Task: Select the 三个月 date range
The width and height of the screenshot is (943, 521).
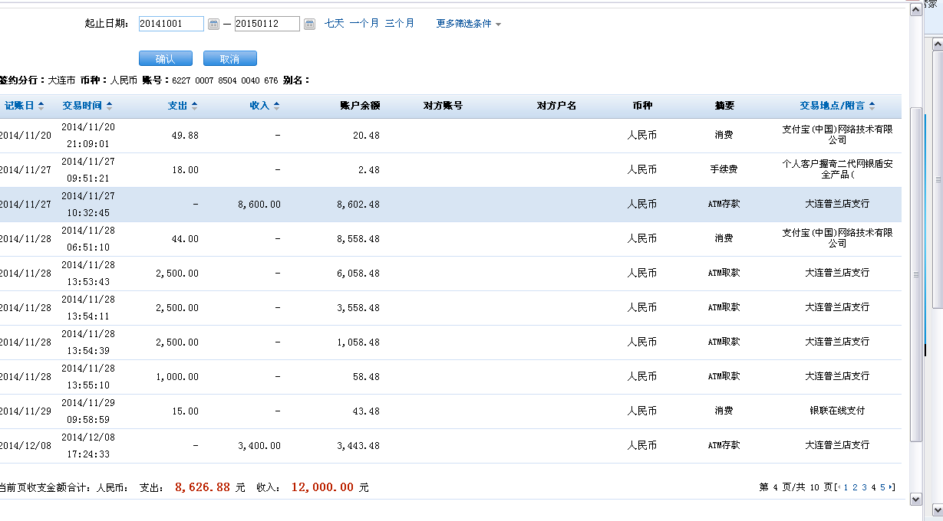Action: pyautogui.click(x=399, y=24)
